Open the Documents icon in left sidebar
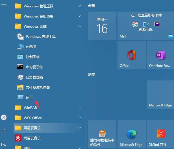The width and height of the screenshot is (174, 149). [x=4, y=131]
